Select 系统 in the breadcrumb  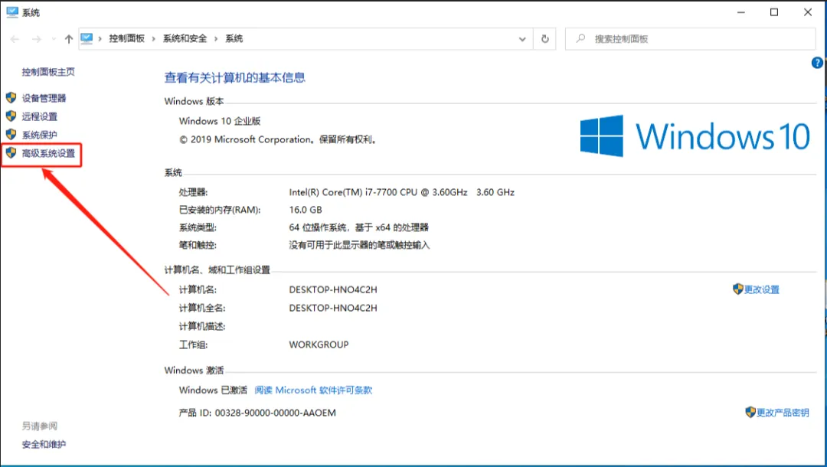(234, 38)
